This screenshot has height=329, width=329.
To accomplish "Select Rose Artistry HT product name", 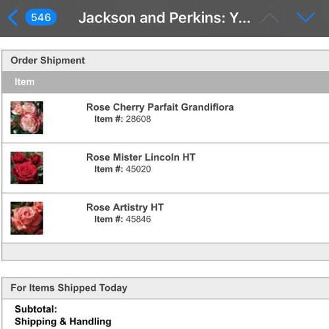I will click(125, 207).
